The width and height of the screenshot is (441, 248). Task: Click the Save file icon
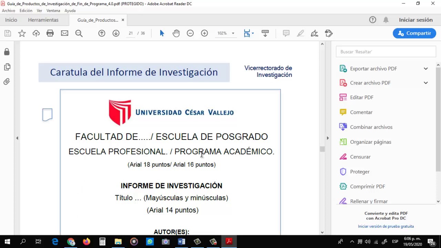click(x=8, y=33)
